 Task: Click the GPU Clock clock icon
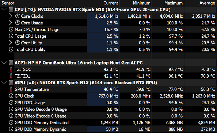coord(11,96)
